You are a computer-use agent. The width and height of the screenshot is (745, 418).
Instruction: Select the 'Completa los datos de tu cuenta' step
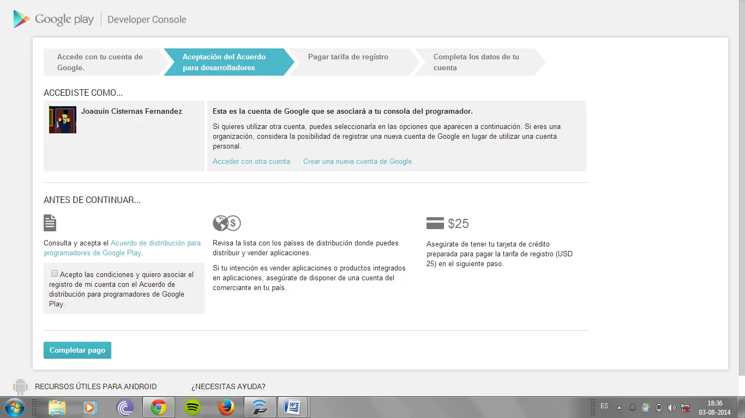(x=479, y=62)
